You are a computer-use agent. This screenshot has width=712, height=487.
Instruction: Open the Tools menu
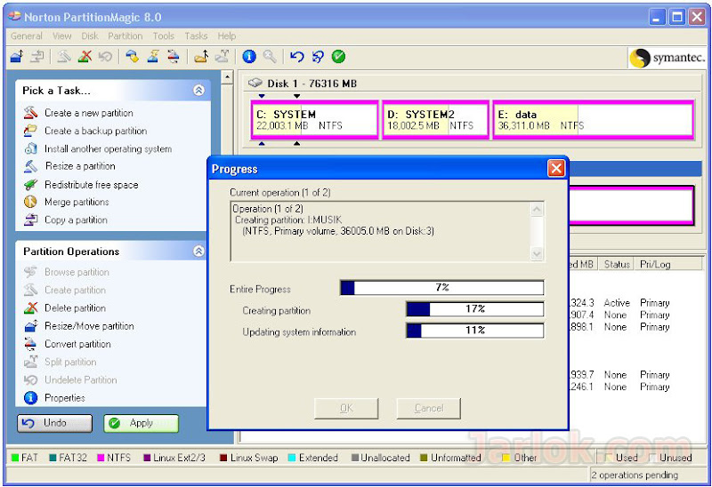pos(163,36)
